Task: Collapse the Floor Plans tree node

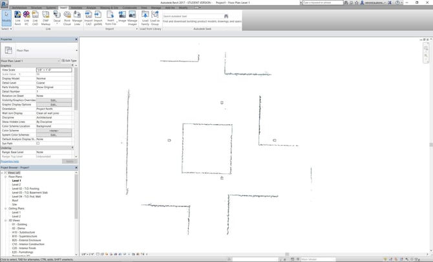Action: click(6, 176)
